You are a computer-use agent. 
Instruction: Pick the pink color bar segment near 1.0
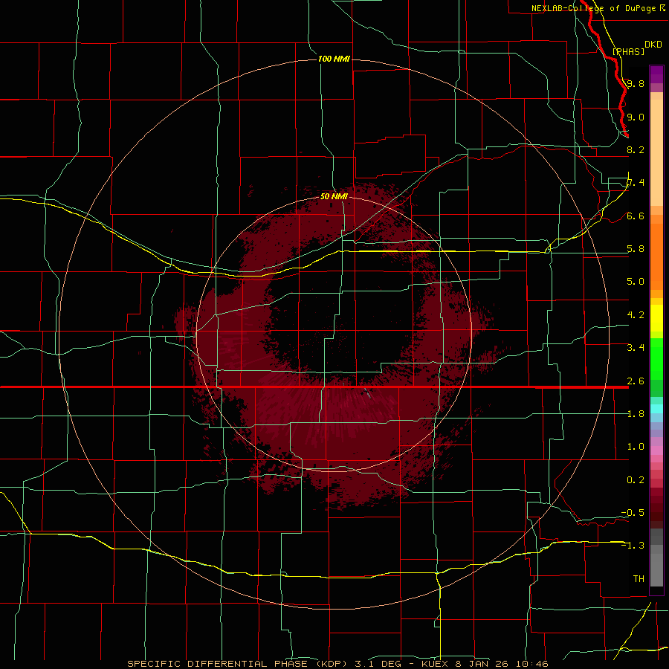click(x=656, y=450)
